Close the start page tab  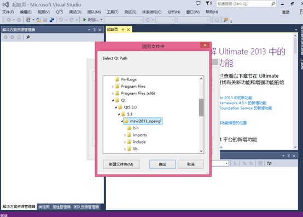pyautogui.click(x=129, y=30)
